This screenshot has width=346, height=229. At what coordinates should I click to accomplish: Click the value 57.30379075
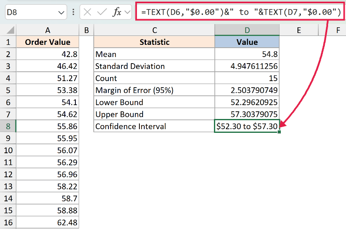click(247, 114)
